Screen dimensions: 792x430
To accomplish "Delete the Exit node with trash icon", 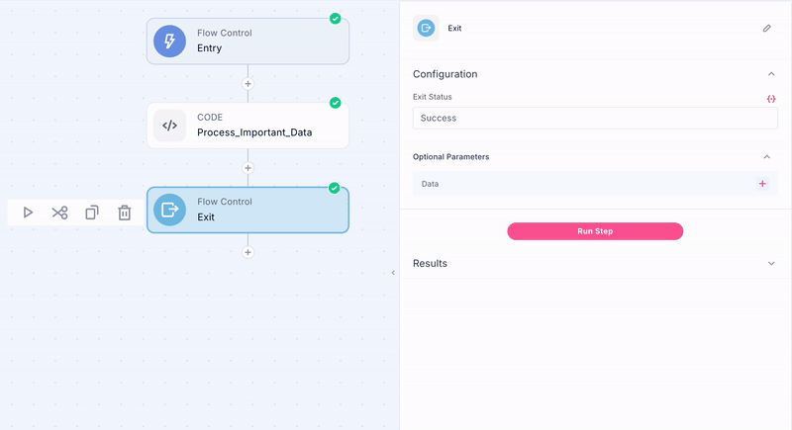I will (125, 213).
